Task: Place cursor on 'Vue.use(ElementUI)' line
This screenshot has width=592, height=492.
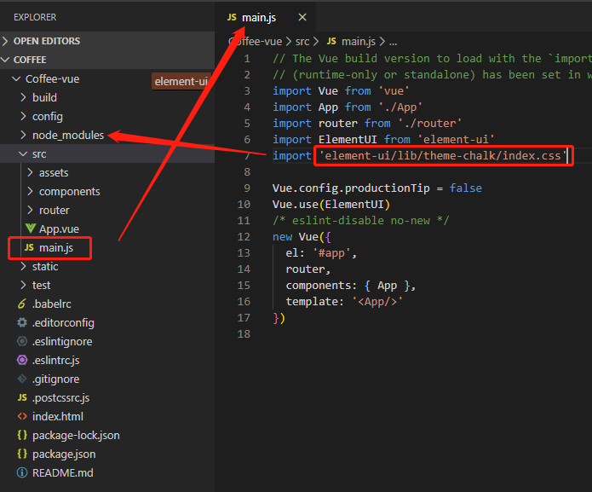Action: (x=331, y=205)
